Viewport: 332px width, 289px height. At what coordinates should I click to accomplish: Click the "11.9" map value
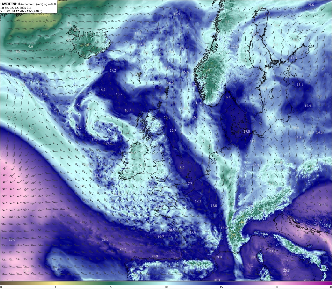tap(318, 96)
